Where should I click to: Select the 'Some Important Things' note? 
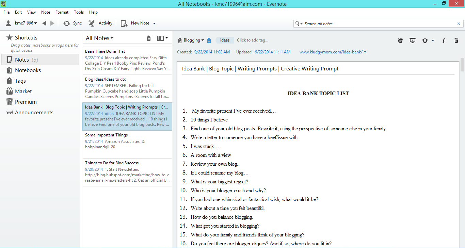coord(127,144)
